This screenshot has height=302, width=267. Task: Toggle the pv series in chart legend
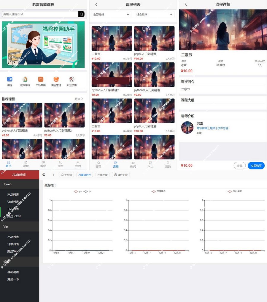point(78,191)
